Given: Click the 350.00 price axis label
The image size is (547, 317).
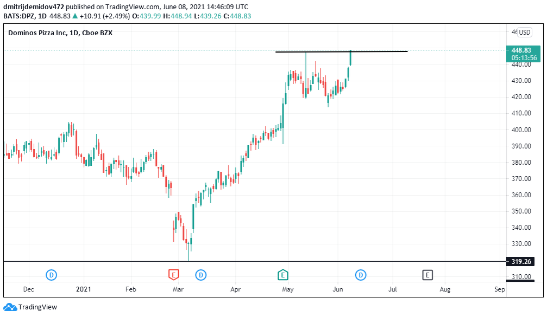Looking at the screenshot, I should point(521,211).
